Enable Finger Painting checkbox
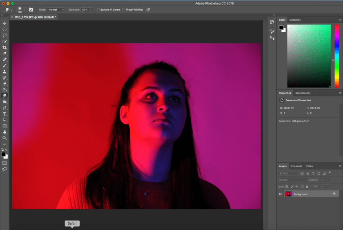Image resolution: width=343 pixels, height=230 pixels. 124,9
